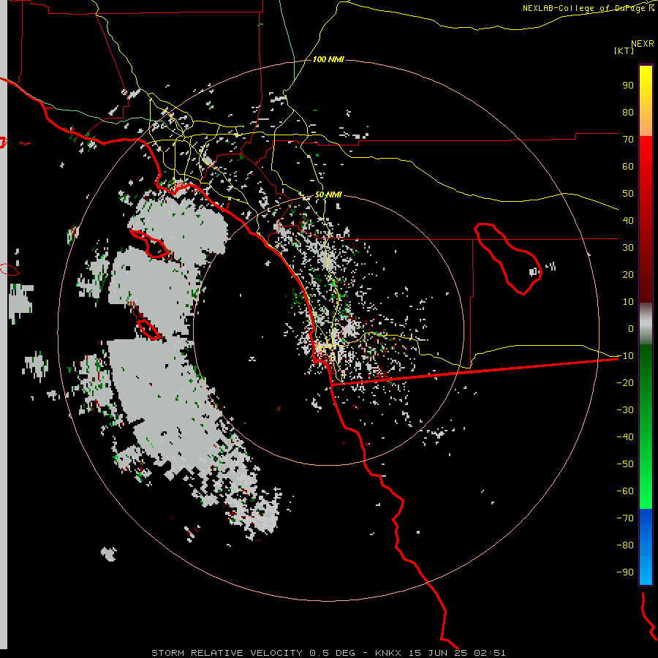Viewport: 658px width, 658px height.
Task: Select the "-50" value on the velocity scale
Action: click(x=625, y=464)
